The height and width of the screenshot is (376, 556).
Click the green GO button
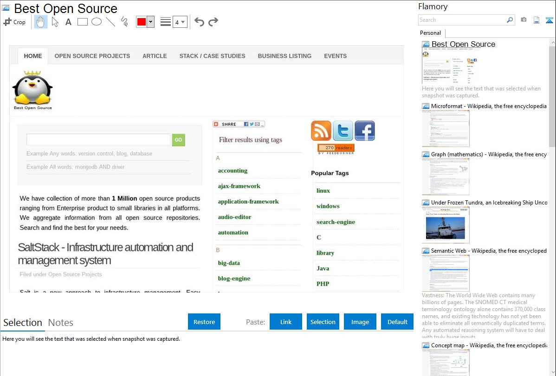(178, 140)
